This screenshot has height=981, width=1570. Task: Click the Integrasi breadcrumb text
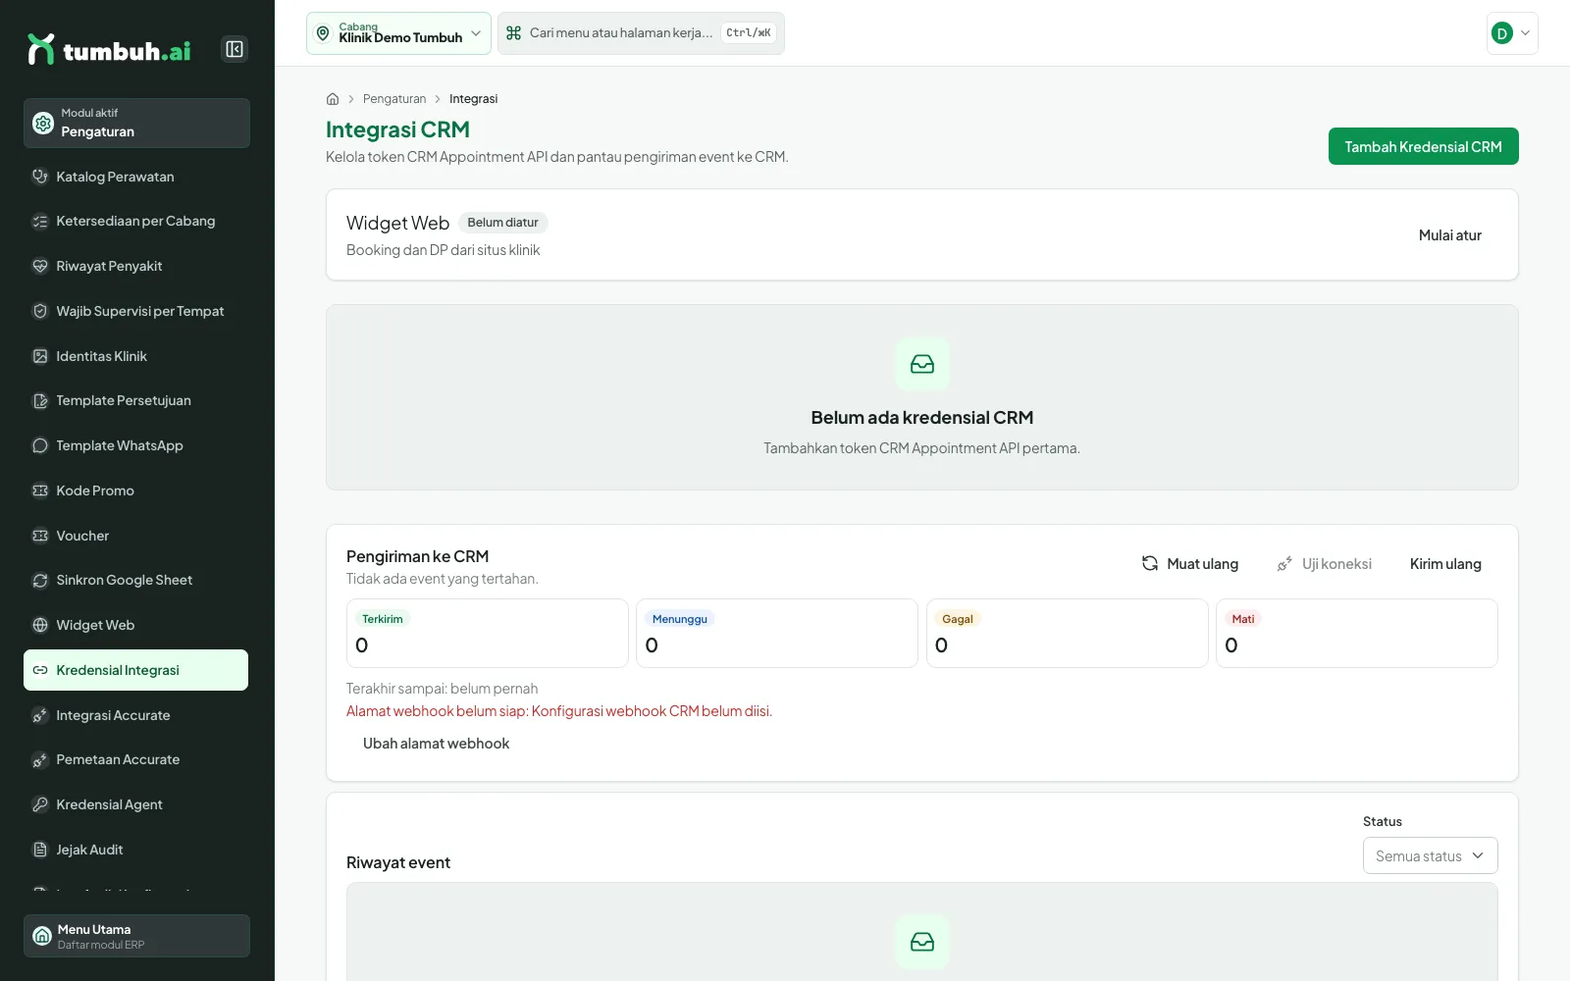click(473, 99)
